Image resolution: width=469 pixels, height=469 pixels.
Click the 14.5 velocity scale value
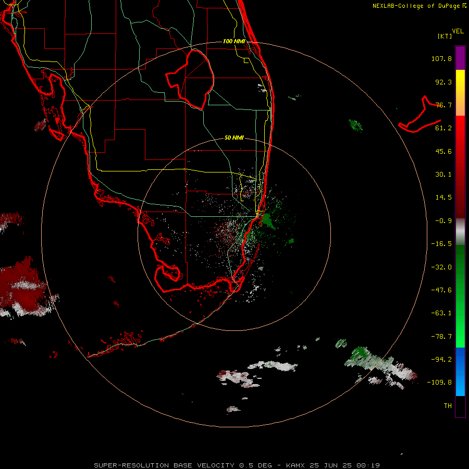(443, 198)
